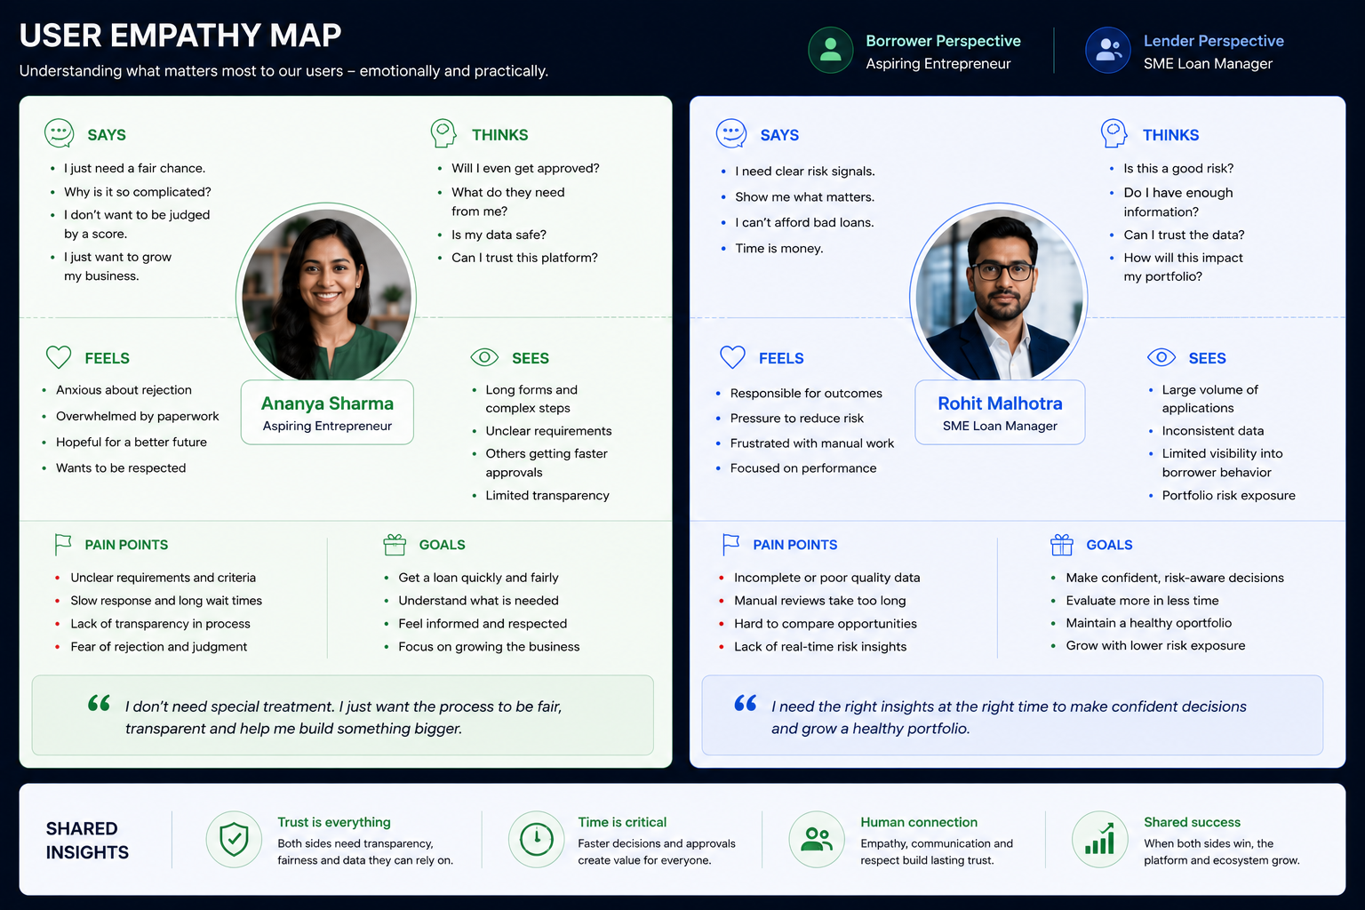
Task: Click the lender SAYS speech bubble icon
Action: [x=731, y=133]
